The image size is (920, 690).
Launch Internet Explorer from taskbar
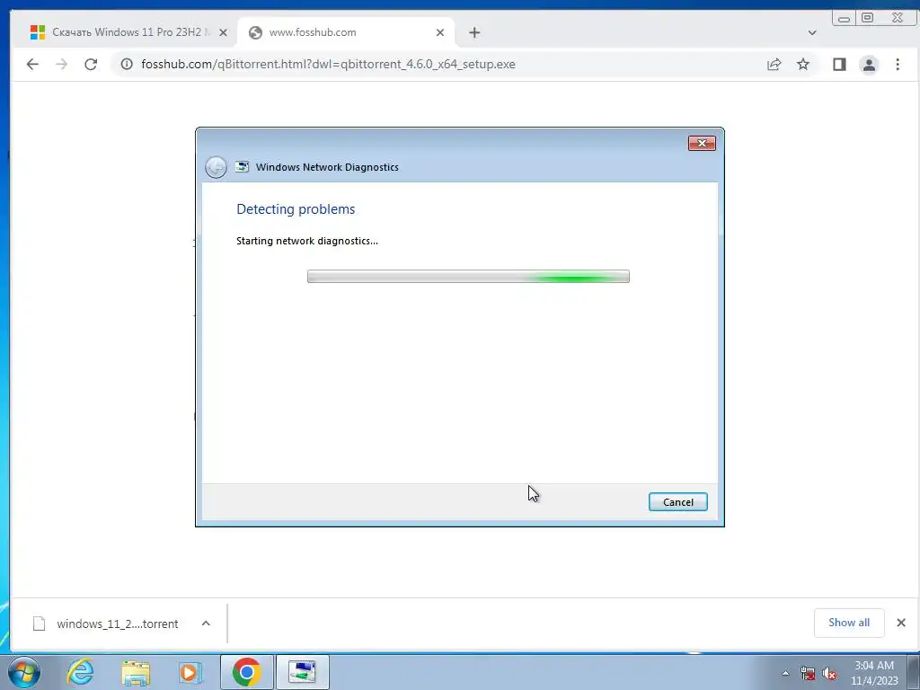tap(80, 672)
